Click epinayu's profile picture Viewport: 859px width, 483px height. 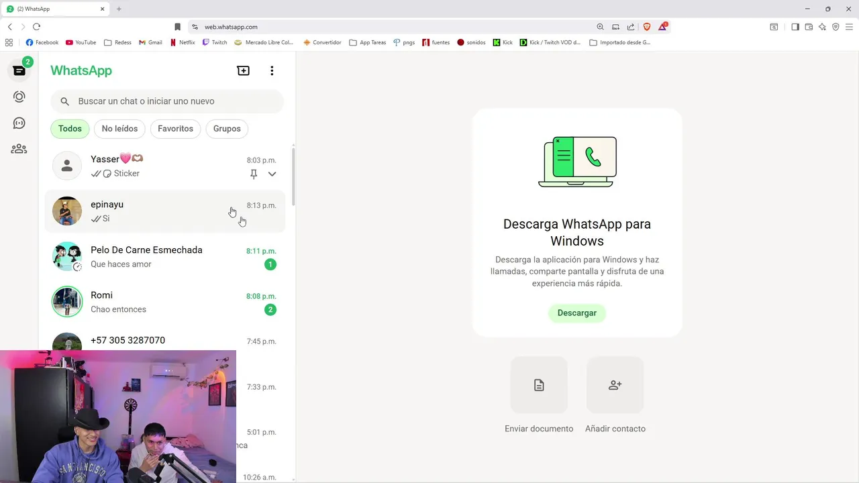[67, 211]
